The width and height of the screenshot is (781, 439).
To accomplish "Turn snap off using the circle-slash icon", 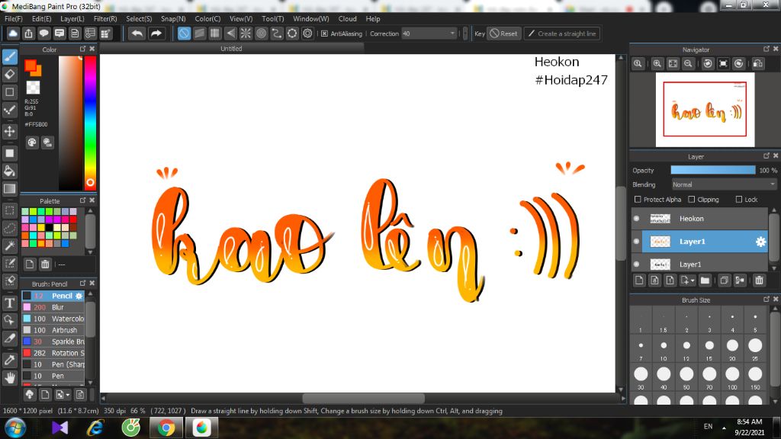I will pyautogui.click(x=184, y=34).
